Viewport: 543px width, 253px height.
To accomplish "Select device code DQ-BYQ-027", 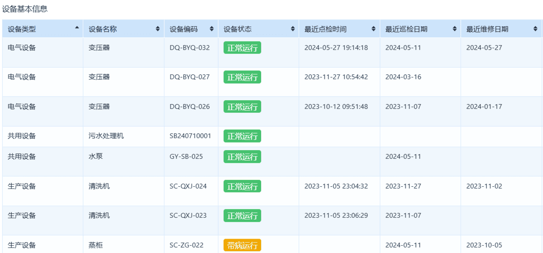I will 190,77.
